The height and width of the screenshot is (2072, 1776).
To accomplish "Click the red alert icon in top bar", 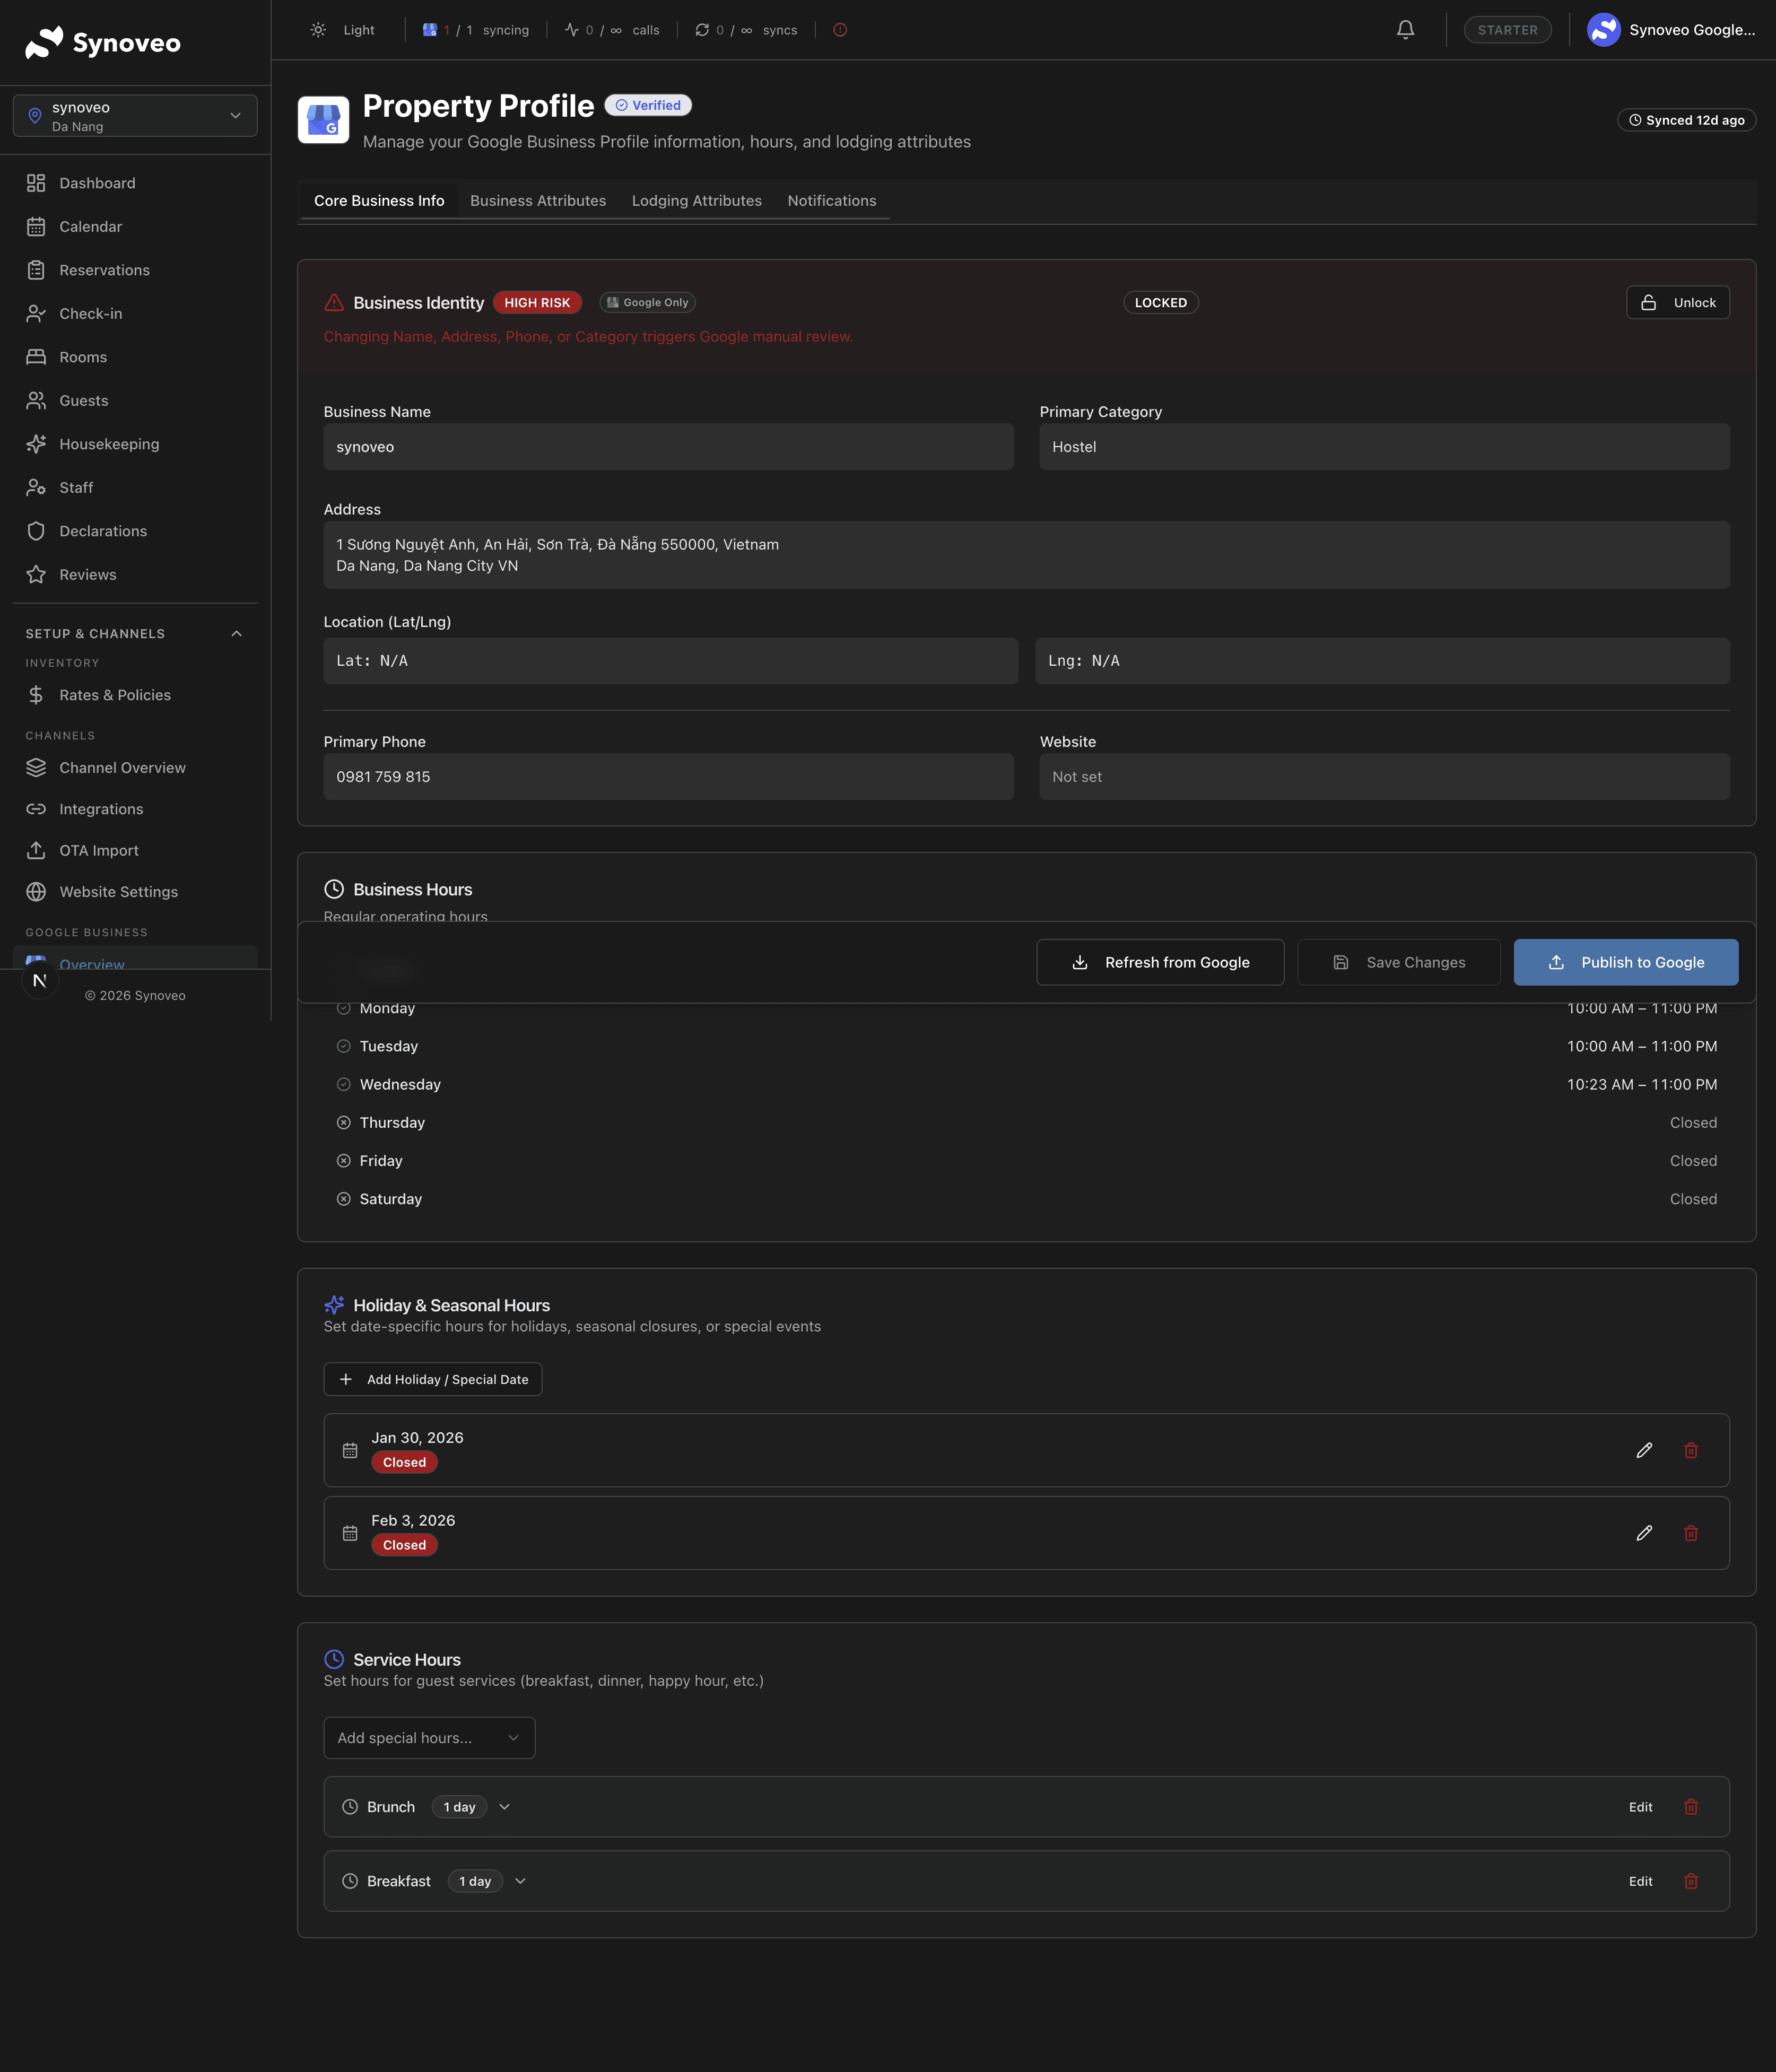I will 840,30.
